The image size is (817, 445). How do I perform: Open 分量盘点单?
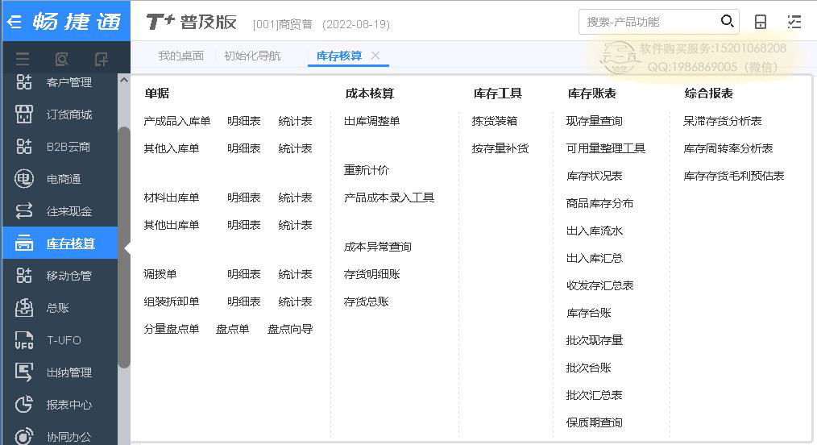(x=172, y=329)
